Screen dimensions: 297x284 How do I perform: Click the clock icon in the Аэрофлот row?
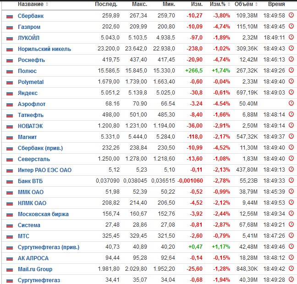pos(291,103)
